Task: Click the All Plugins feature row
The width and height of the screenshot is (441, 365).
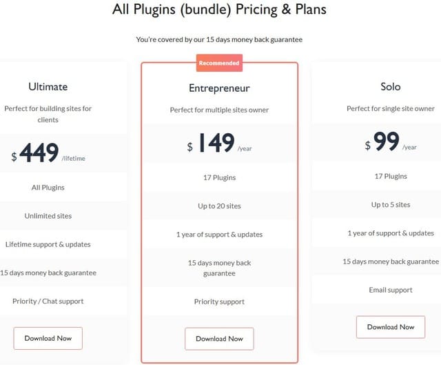Action: pyautogui.click(x=48, y=188)
